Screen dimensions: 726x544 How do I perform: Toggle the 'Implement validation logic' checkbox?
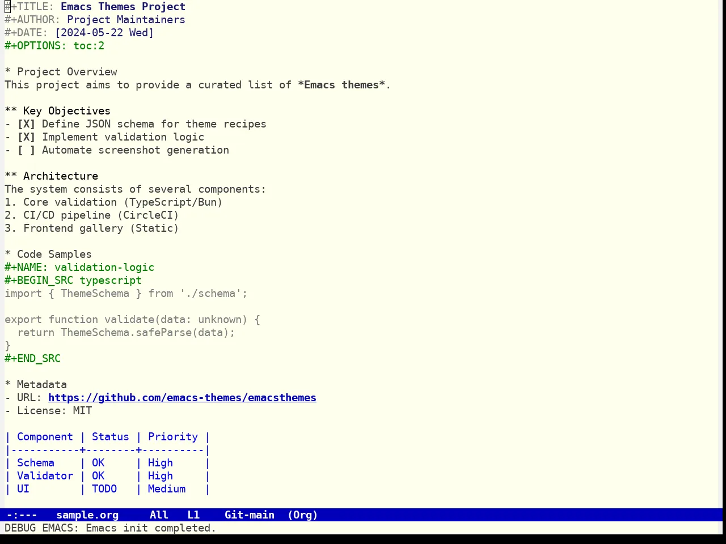(26, 137)
